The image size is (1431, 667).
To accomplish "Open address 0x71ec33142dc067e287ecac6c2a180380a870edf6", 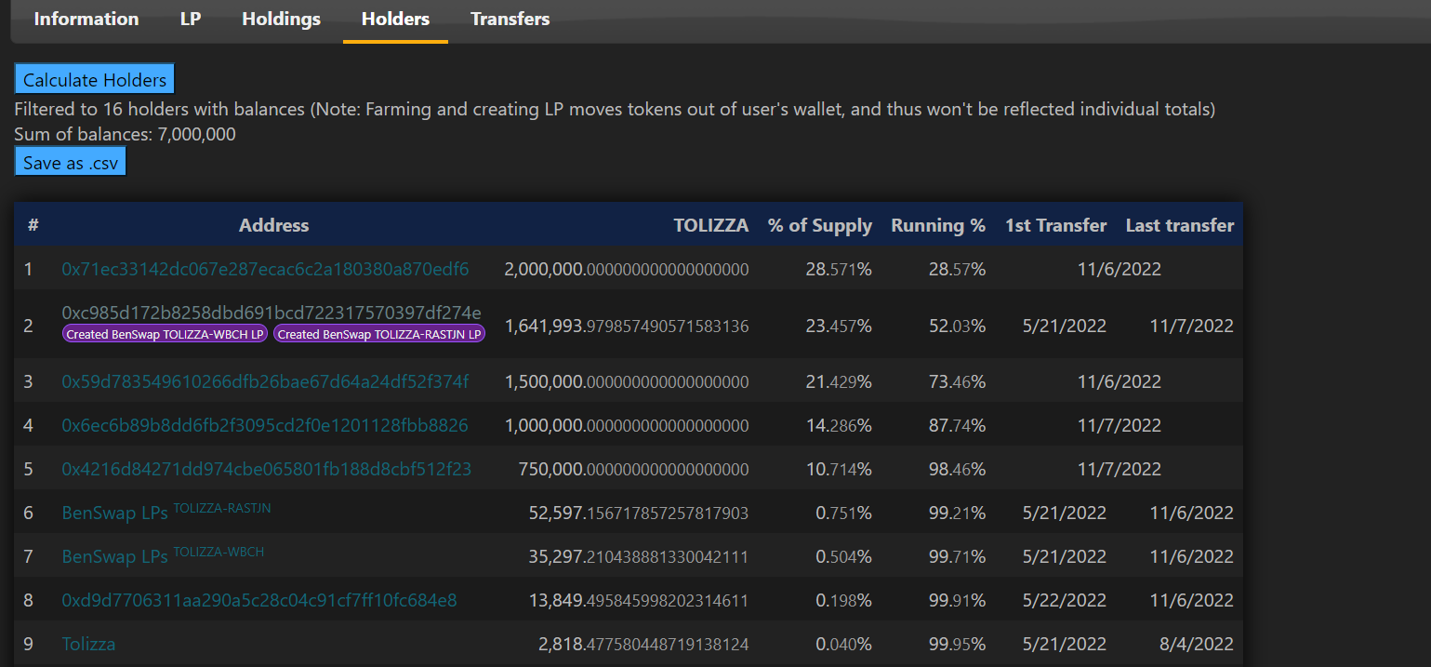I will point(265,269).
